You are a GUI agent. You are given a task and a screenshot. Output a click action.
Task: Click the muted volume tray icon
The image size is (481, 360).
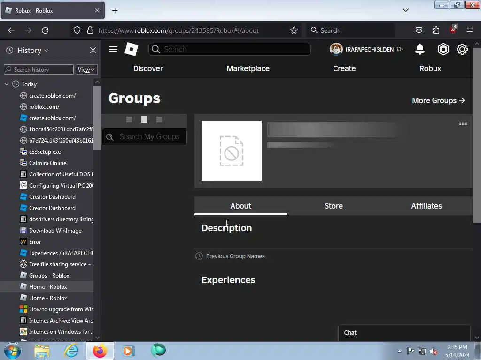point(434,352)
